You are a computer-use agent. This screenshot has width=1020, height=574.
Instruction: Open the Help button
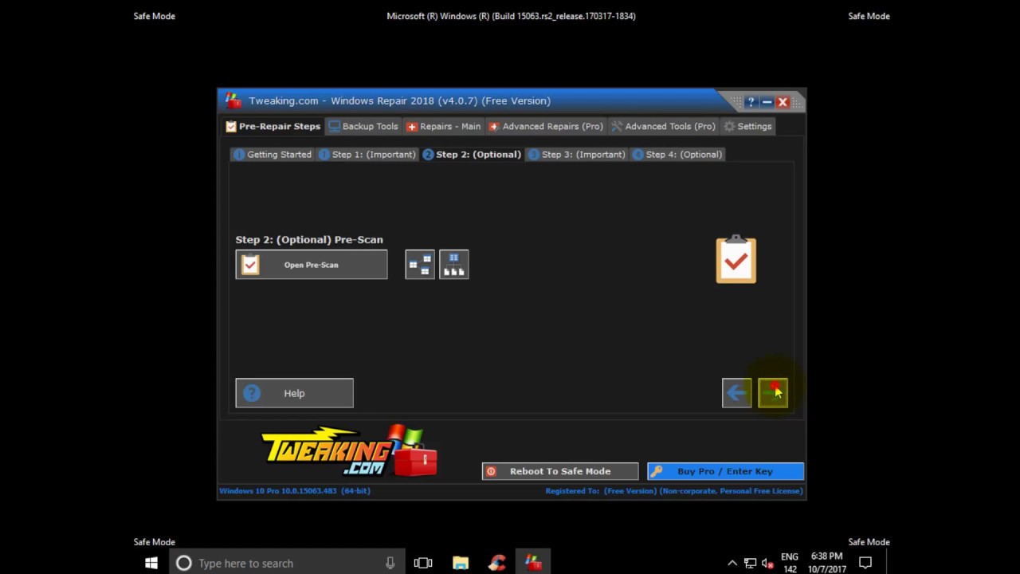click(294, 393)
